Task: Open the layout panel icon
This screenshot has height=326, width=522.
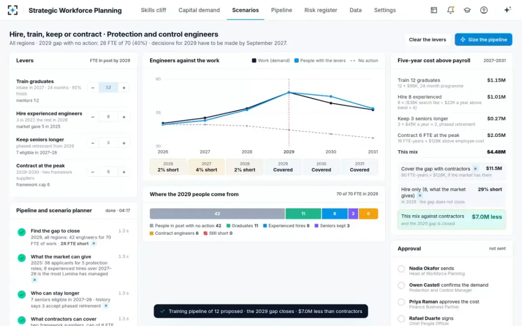Action: pyautogui.click(x=434, y=10)
